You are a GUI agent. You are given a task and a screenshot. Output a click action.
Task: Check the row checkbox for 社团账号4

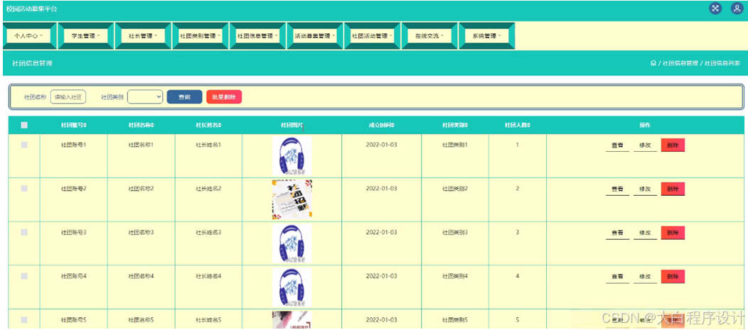point(24,276)
